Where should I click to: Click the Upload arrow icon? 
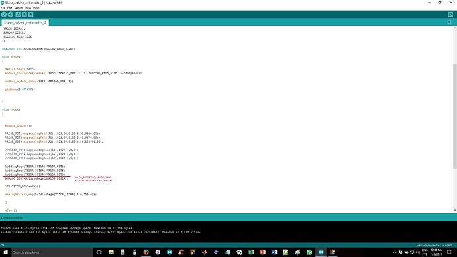click(x=10, y=15)
